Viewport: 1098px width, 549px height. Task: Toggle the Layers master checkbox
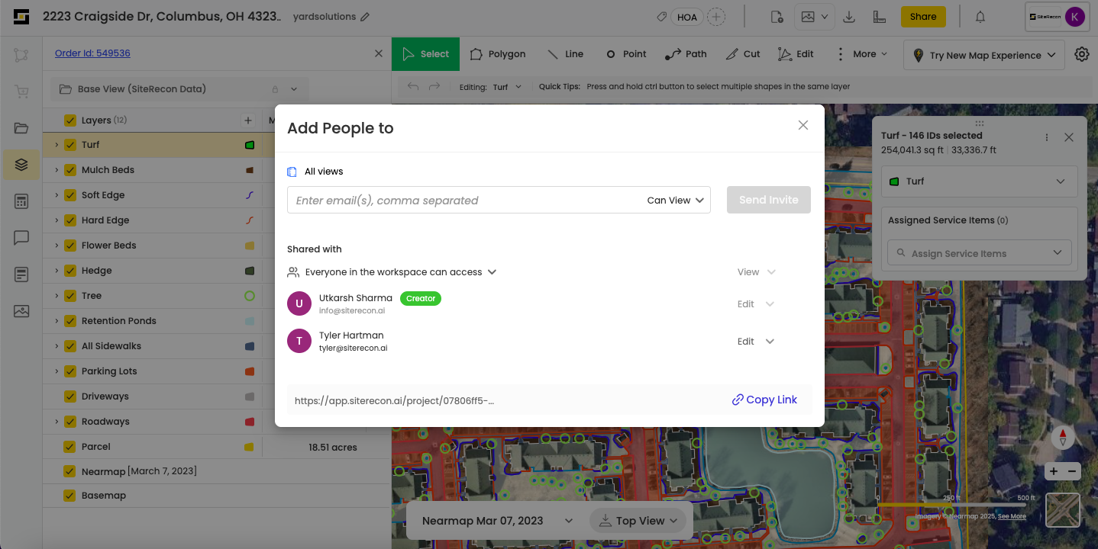[70, 120]
